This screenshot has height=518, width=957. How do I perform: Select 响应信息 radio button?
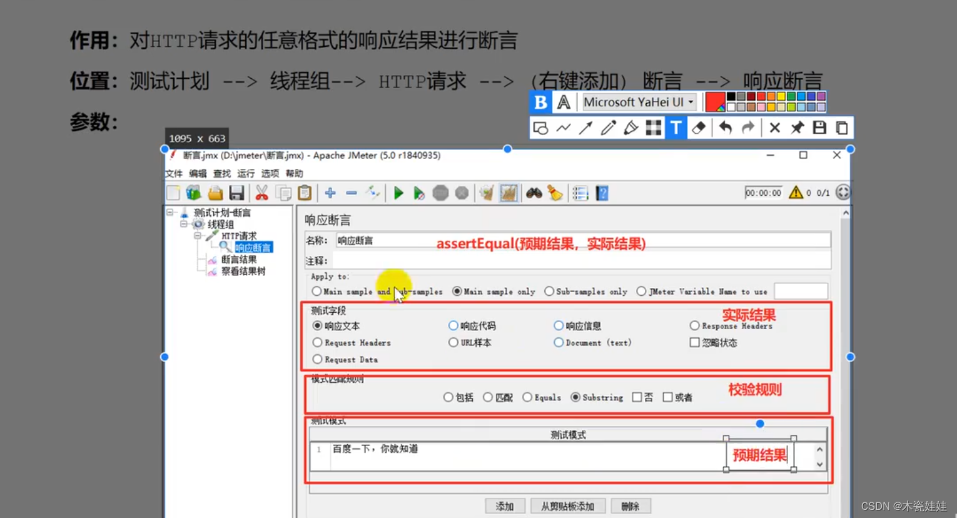click(559, 325)
